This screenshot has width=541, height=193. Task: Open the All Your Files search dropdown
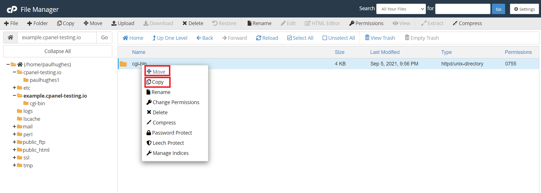point(401,9)
